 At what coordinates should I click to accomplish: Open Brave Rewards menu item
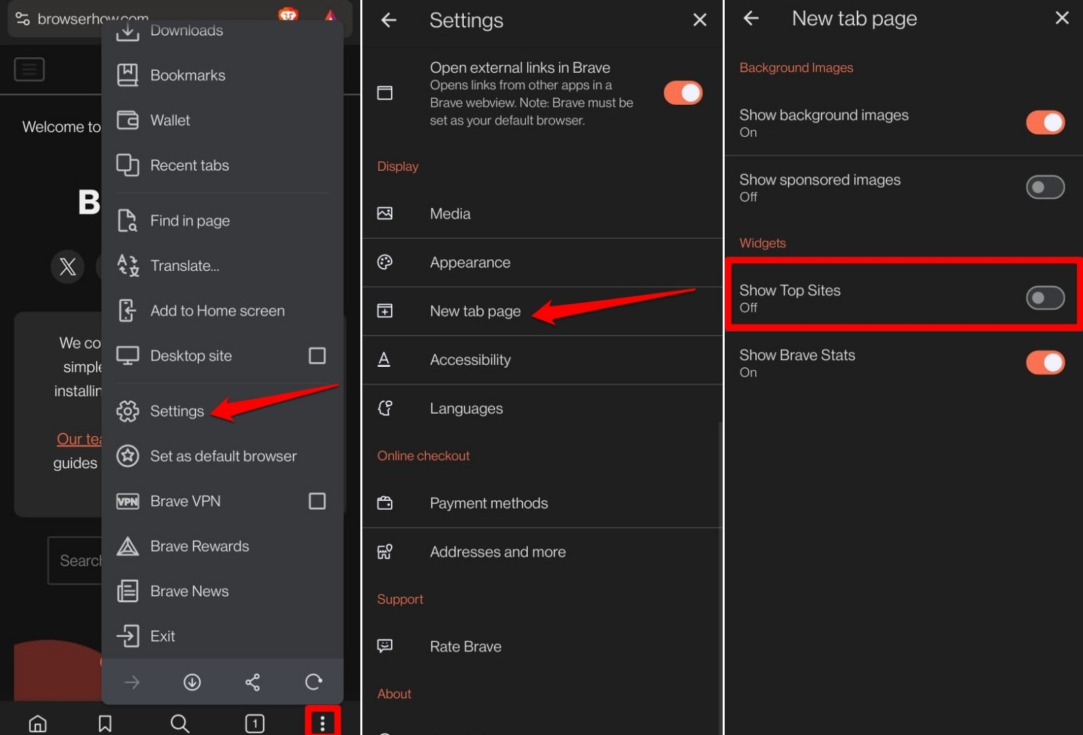(223, 546)
